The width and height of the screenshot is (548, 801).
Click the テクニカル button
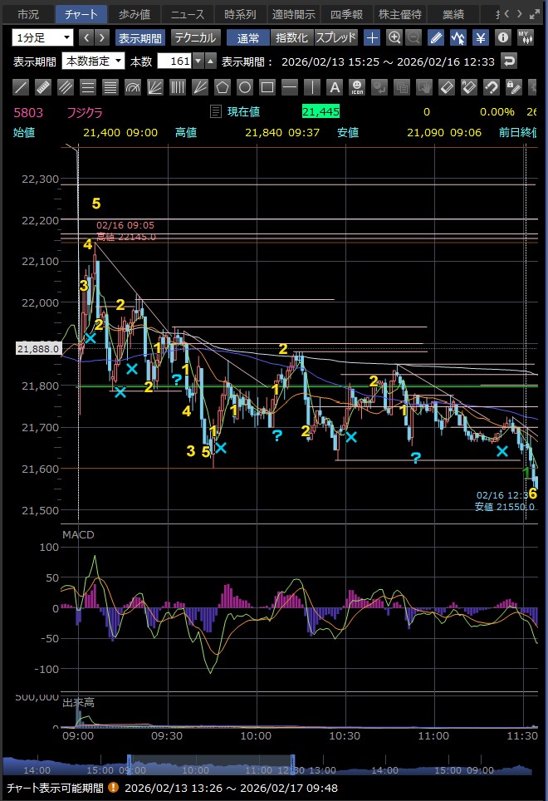point(195,37)
